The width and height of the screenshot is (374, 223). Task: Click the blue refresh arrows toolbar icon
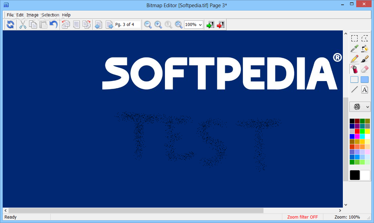click(x=10, y=25)
